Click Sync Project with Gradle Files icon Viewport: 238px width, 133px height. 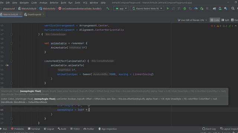pyautogui.click(x=214, y=8)
